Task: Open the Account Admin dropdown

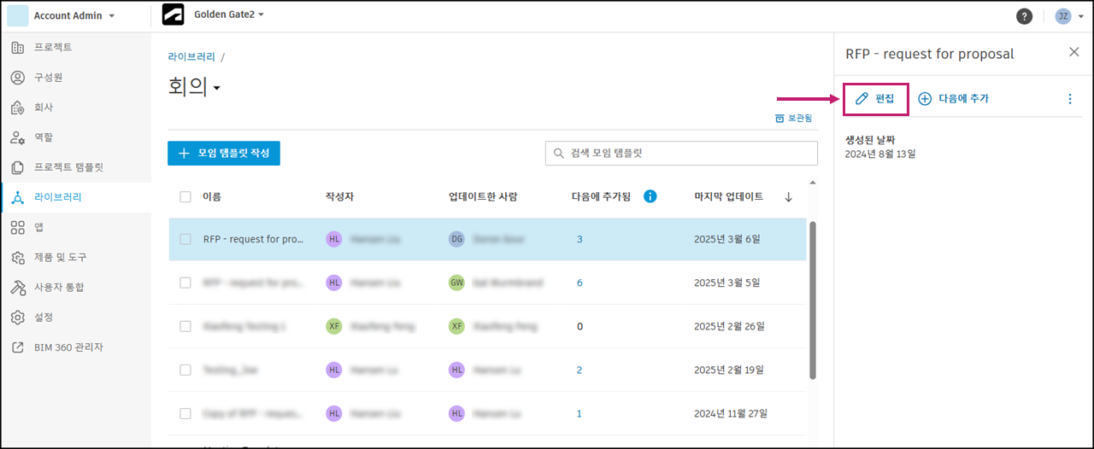Action: pyautogui.click(x=74, y=16)
